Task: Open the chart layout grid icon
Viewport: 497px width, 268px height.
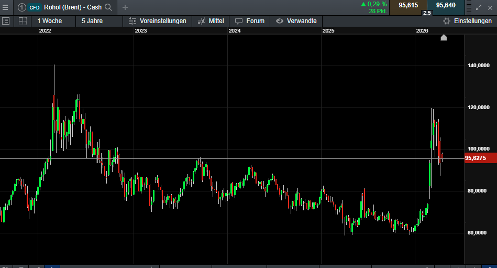Action: coord(23,21)
